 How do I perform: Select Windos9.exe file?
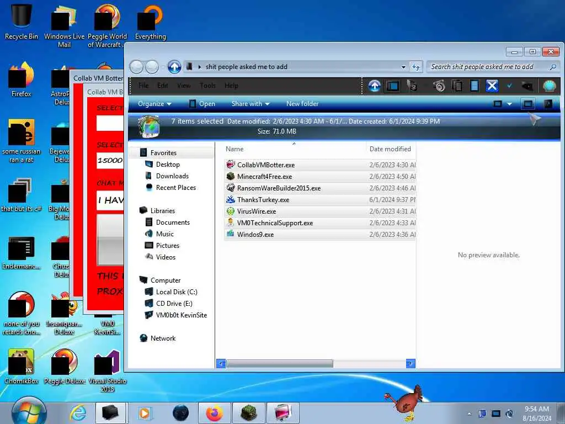pos(319,234)
